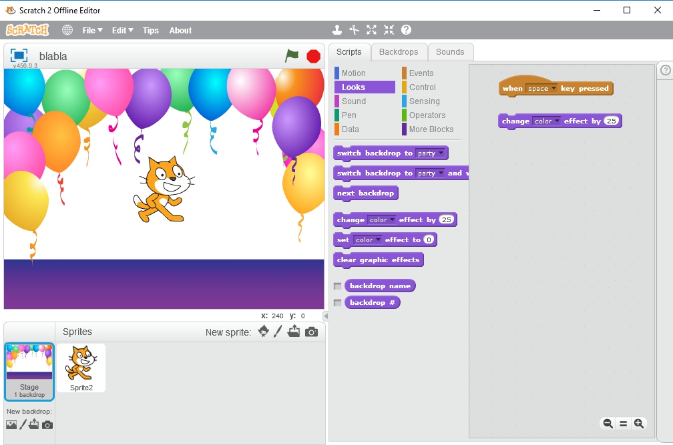Upload backdrop from file

34,424
